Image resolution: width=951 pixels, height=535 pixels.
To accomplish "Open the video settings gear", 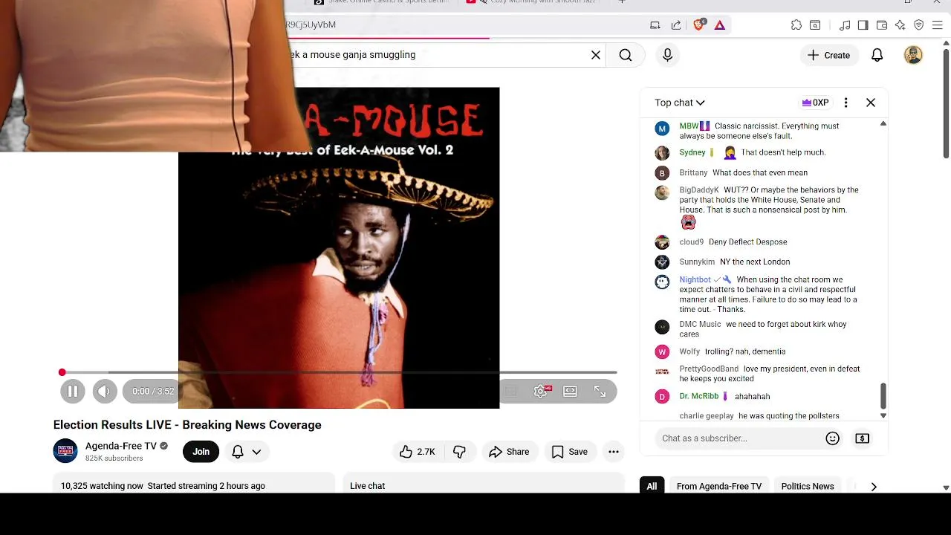I will pos(541,391).
